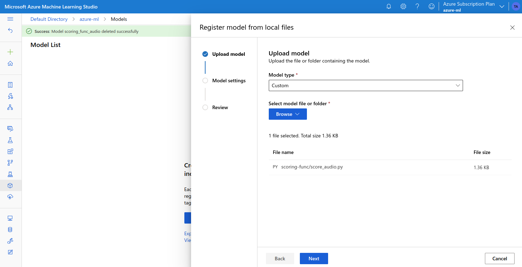Go to Default Directory breadcrumb
Viewport: 522px width, 267px height.
[x=49, y=19]
